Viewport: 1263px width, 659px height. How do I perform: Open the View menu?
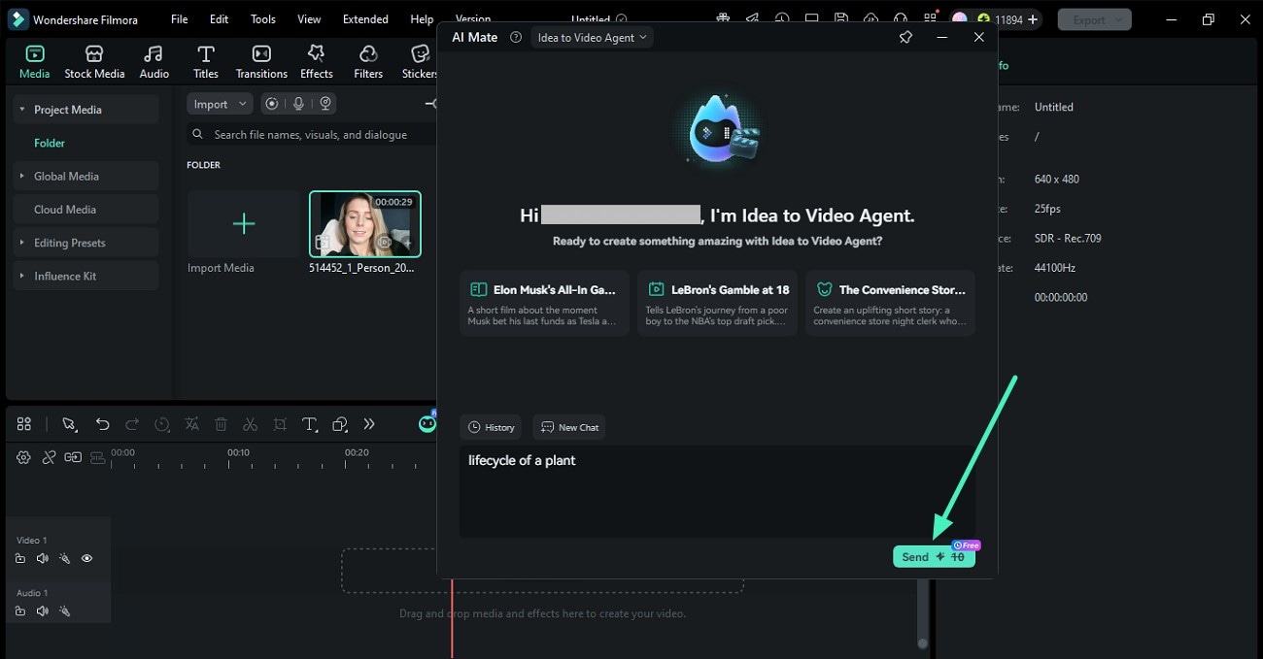[309, 19]
